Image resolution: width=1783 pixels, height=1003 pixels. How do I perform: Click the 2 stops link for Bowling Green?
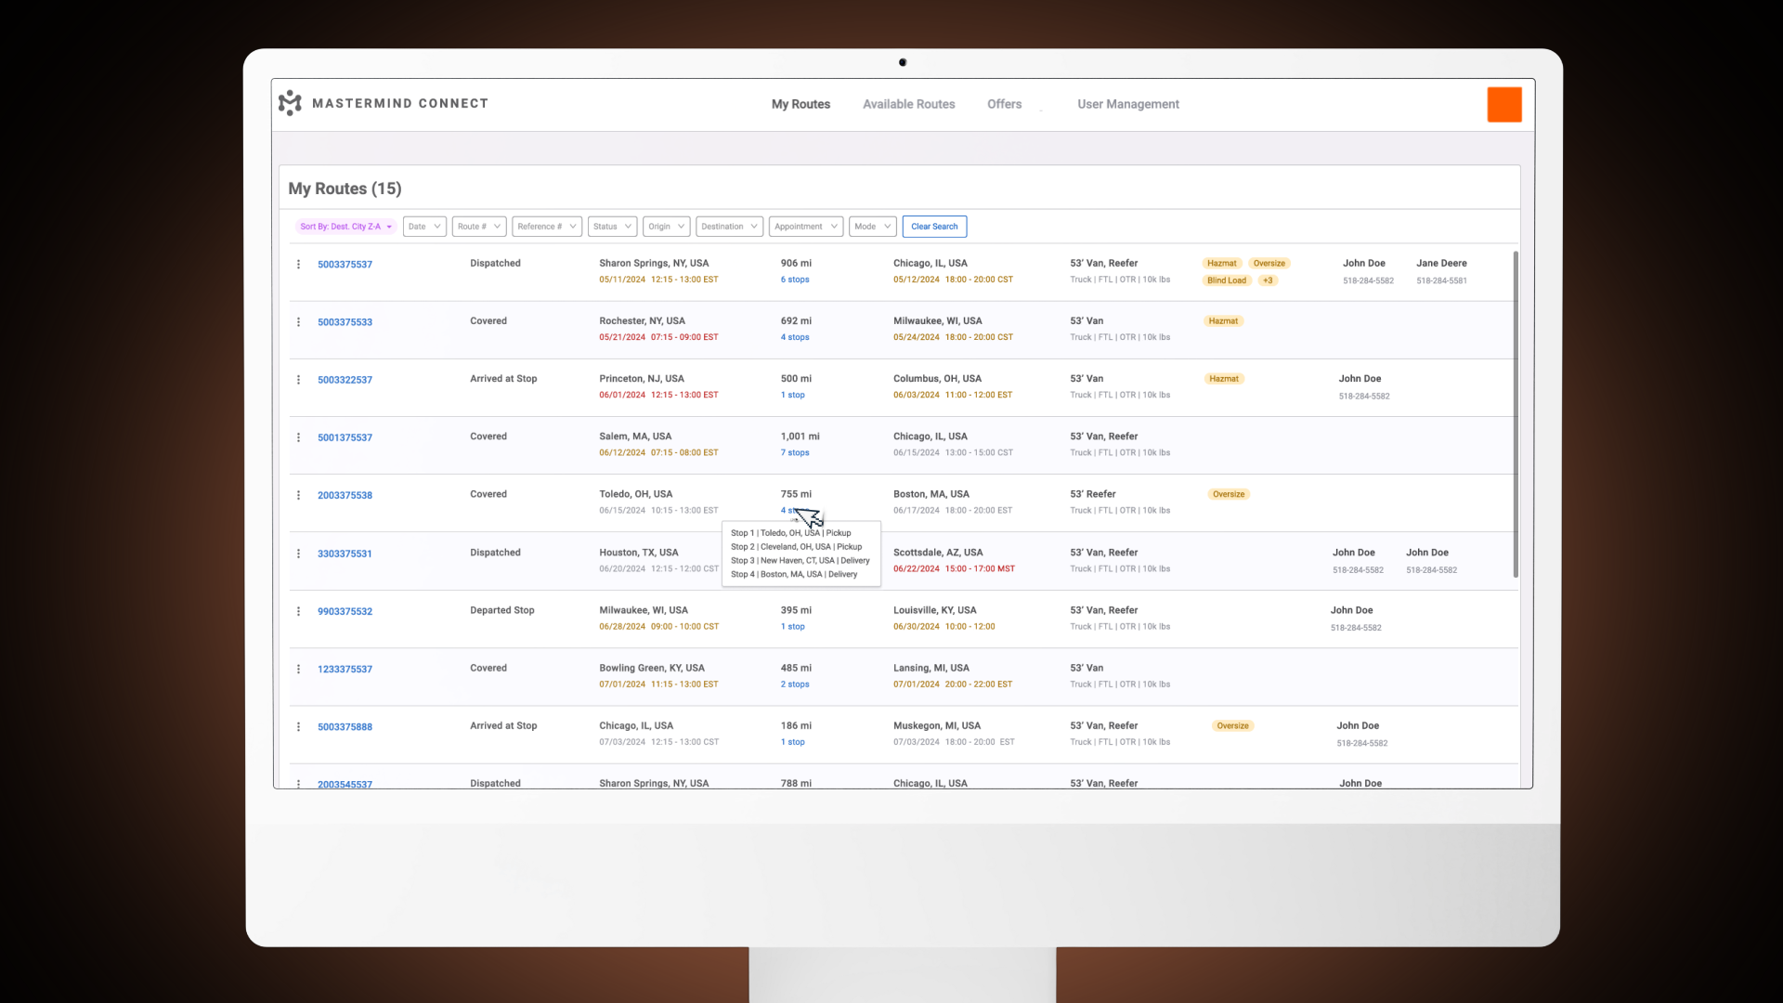795,684
